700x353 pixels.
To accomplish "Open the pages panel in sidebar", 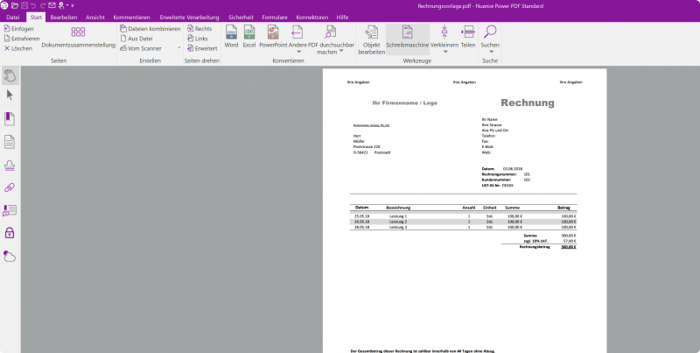I will pyautogui.click(x=10, y=142).
